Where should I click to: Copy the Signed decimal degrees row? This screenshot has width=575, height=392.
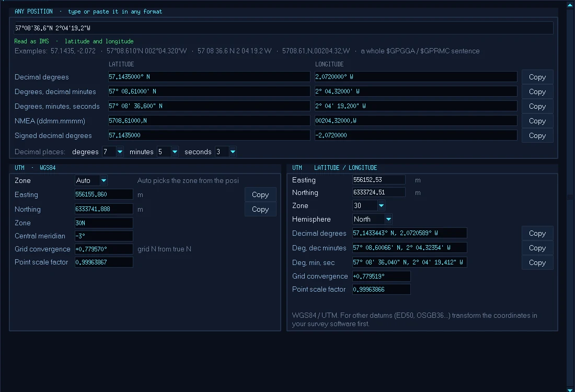(x=537, y=136)
